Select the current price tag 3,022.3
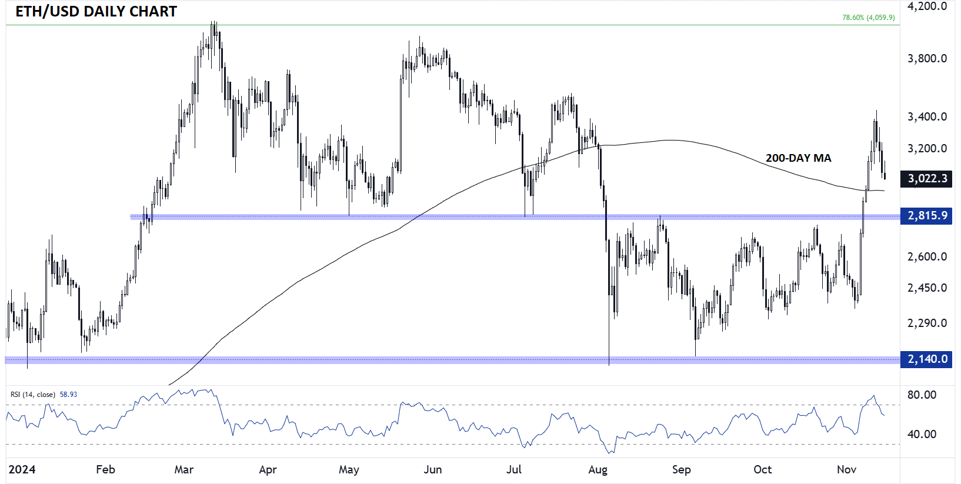Viewport: 961px width, 484px height. tap(926, 179)
